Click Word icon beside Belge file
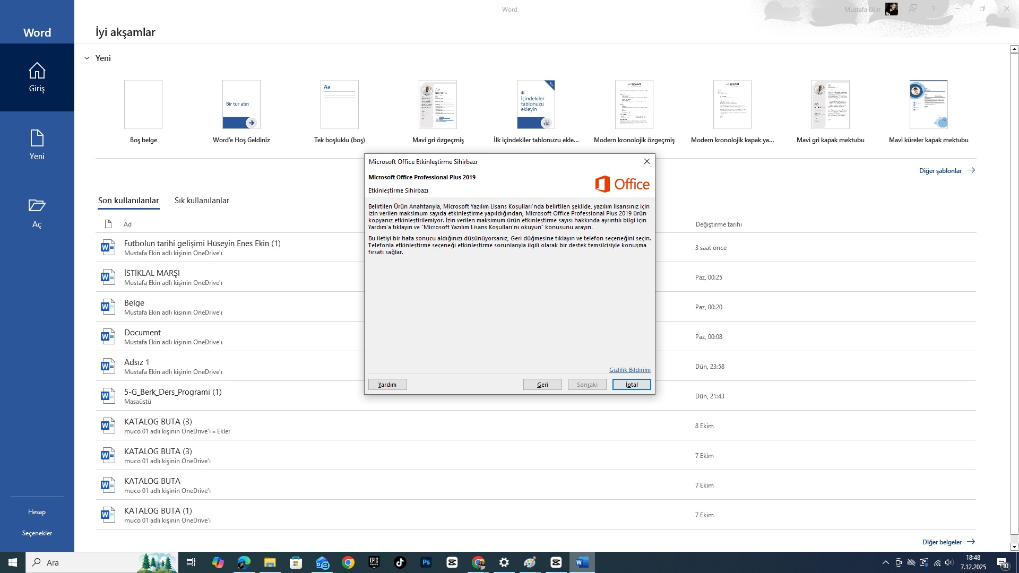Image resolution: width=1019 pixels, height=573 pixels. pyautogui.click(x=108, y=307)
